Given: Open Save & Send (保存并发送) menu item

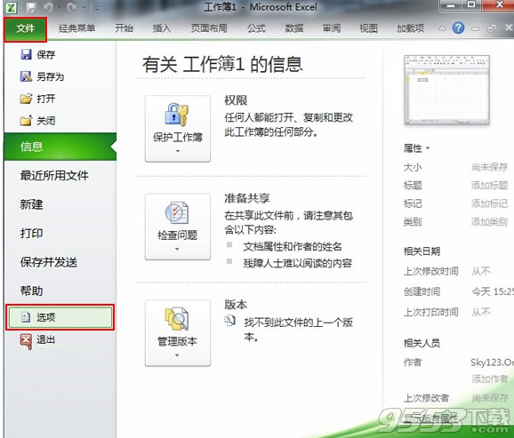Looking at the screenshot, I should (x=49, y=262).
